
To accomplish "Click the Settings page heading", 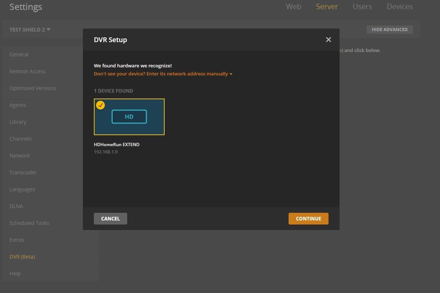I will (26, 7).
